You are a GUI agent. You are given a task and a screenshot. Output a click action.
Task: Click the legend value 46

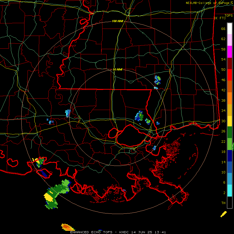tap(223, 80)
